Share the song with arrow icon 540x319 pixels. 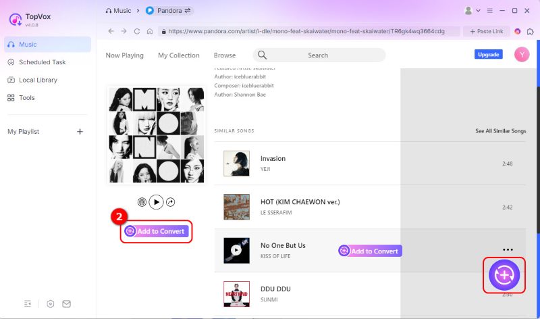pyautogui.click(x=171, y=202)
